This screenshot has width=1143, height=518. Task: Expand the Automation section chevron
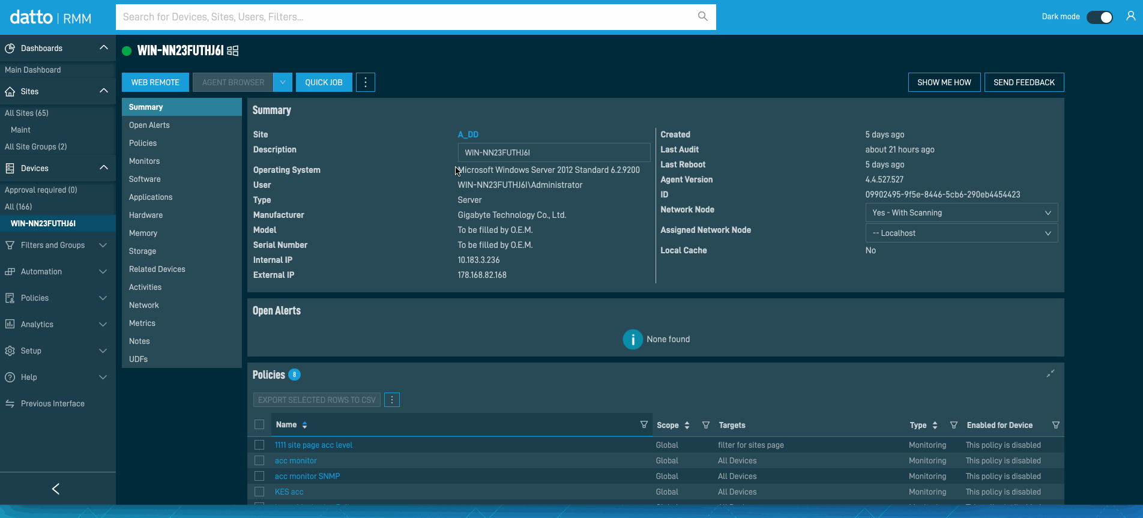103,271
